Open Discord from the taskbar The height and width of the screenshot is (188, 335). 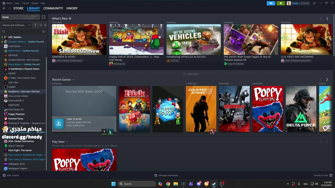(x=199, y=184)
